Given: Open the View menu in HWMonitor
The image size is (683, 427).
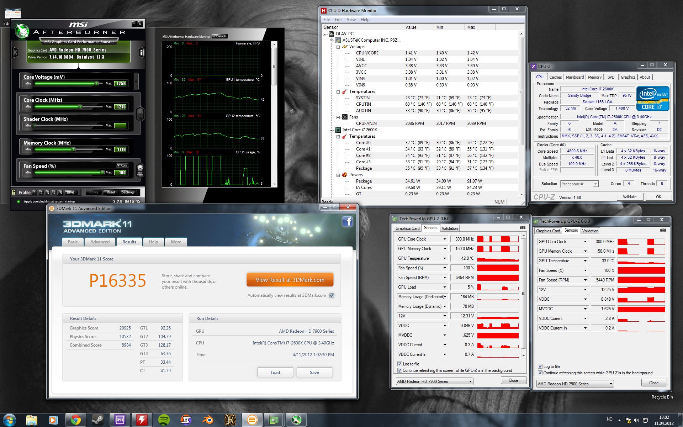Looking at the screenshot, I should tap(351, 20).
